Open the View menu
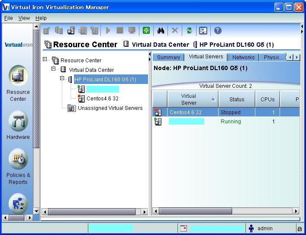 pyautogui.click(x=24, y=18)
